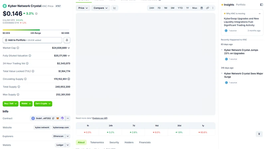Image resolution: width=266 pixels, height=149 pixels.
Task: Click Add to Portfolio button
Action: pyautogui.click(x=32, y=40)
